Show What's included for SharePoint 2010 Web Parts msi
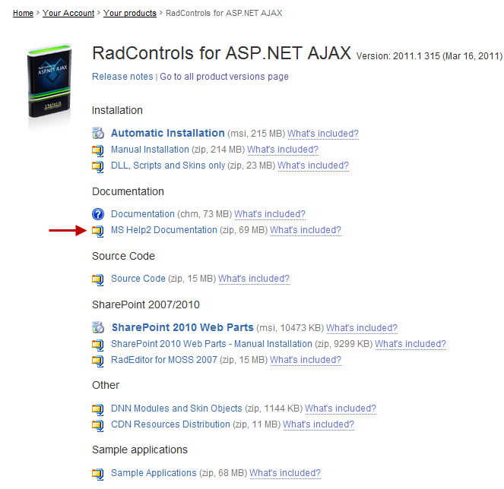Image resolution: width=504 pixels, height=489 pixels. click(362, 328)
